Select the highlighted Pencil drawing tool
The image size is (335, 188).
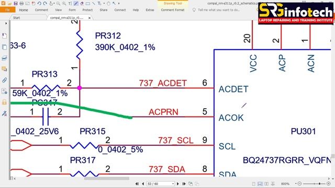point(75,4)
